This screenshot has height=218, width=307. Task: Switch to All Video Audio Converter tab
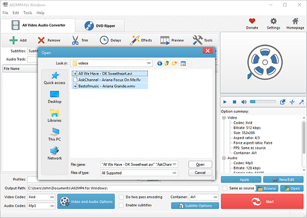(38, 25)
